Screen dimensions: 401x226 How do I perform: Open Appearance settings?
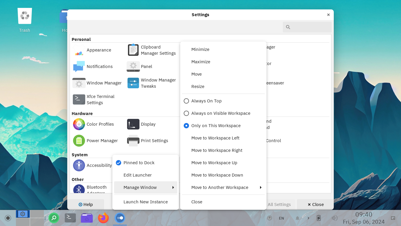(x=98, y=50)
